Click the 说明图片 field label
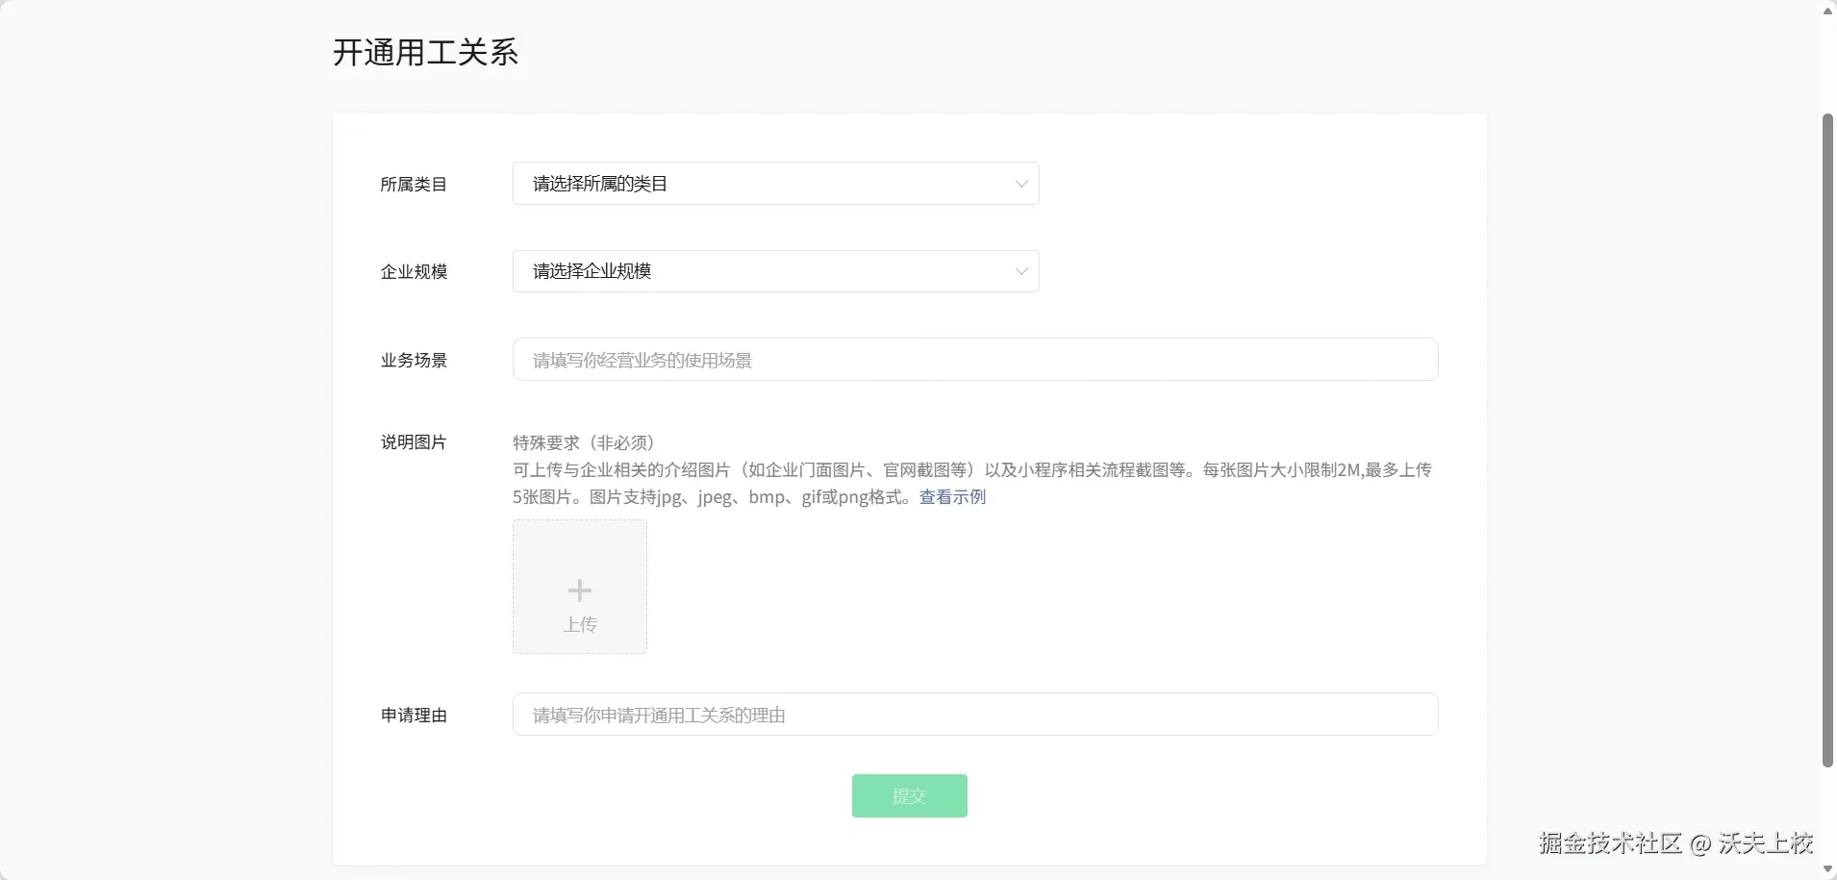Screen dimensions: 1837x880 [x=413, y=442]
